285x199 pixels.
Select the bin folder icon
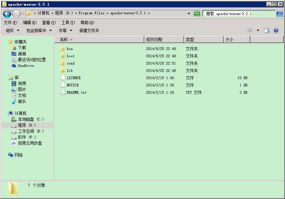pos(63,49)
